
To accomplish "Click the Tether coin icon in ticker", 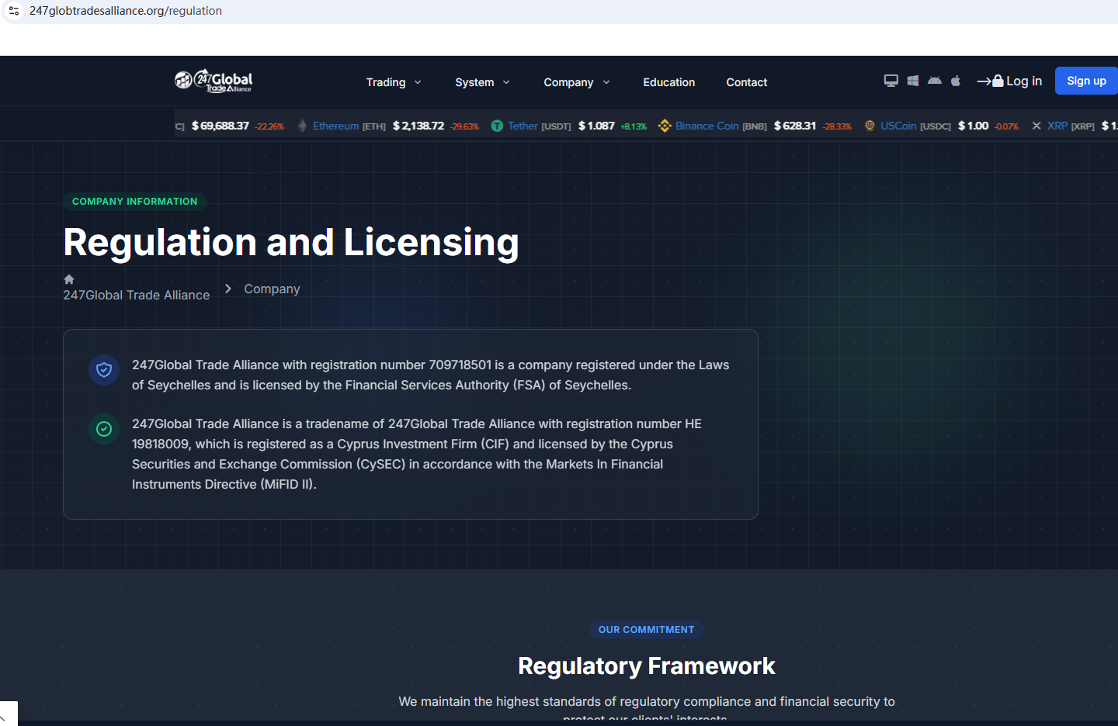I will click(x=497, y=126).
